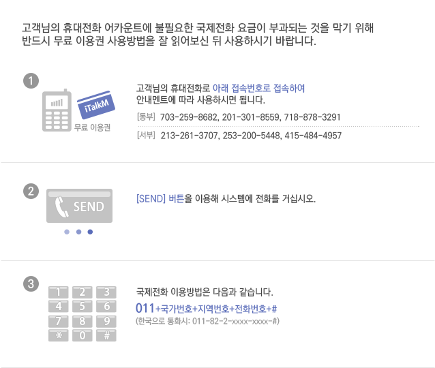Click the 무료 이용권 label
435x368 pixels.
coord(92,127)
